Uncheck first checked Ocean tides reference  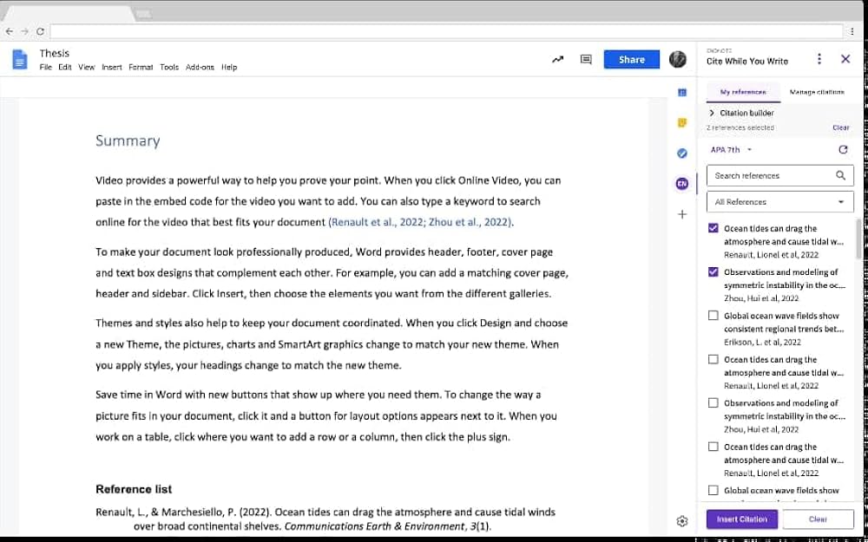713,228
